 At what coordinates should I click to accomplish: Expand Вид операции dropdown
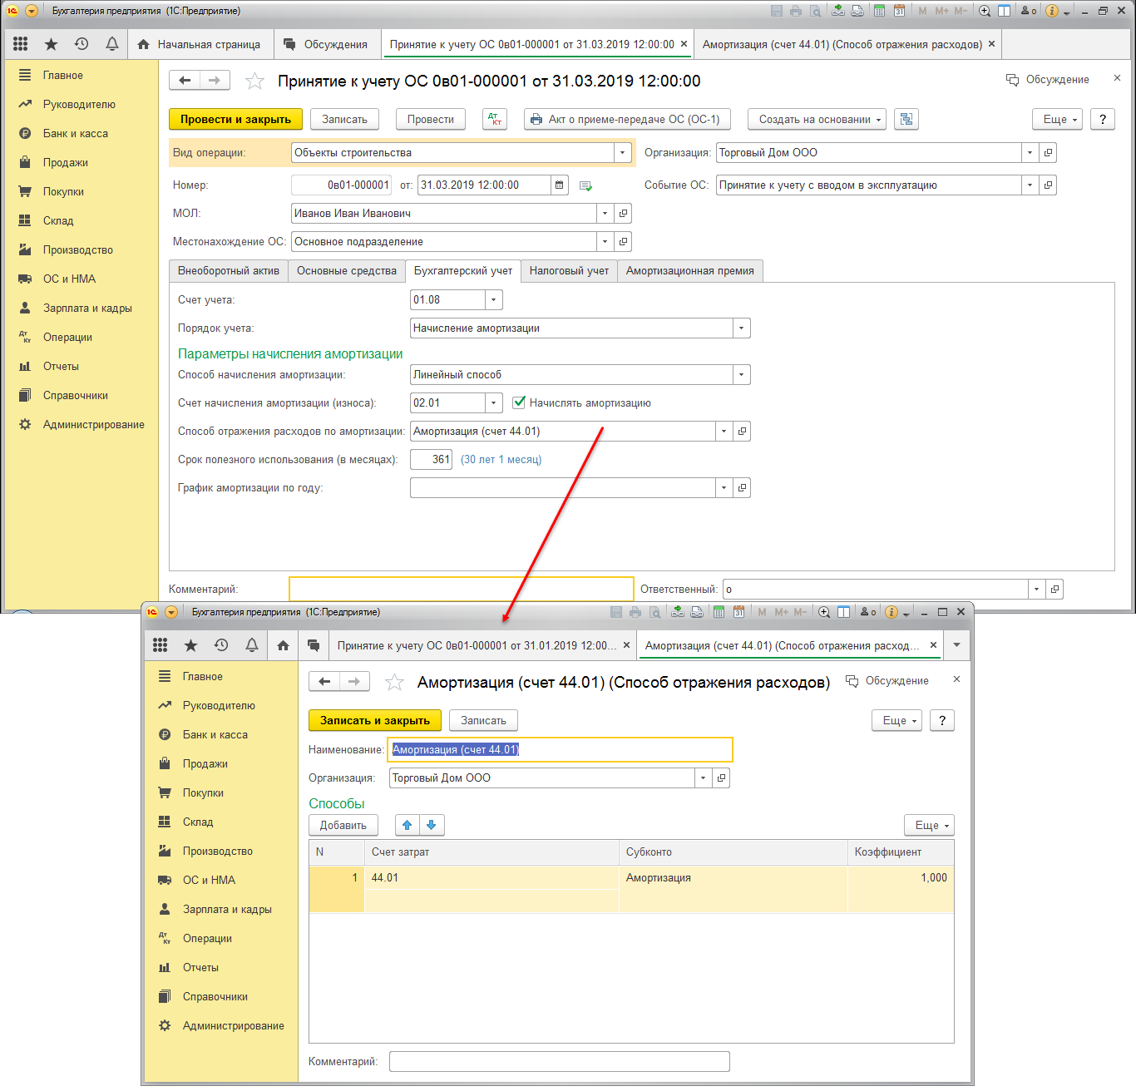pos(622,153)
